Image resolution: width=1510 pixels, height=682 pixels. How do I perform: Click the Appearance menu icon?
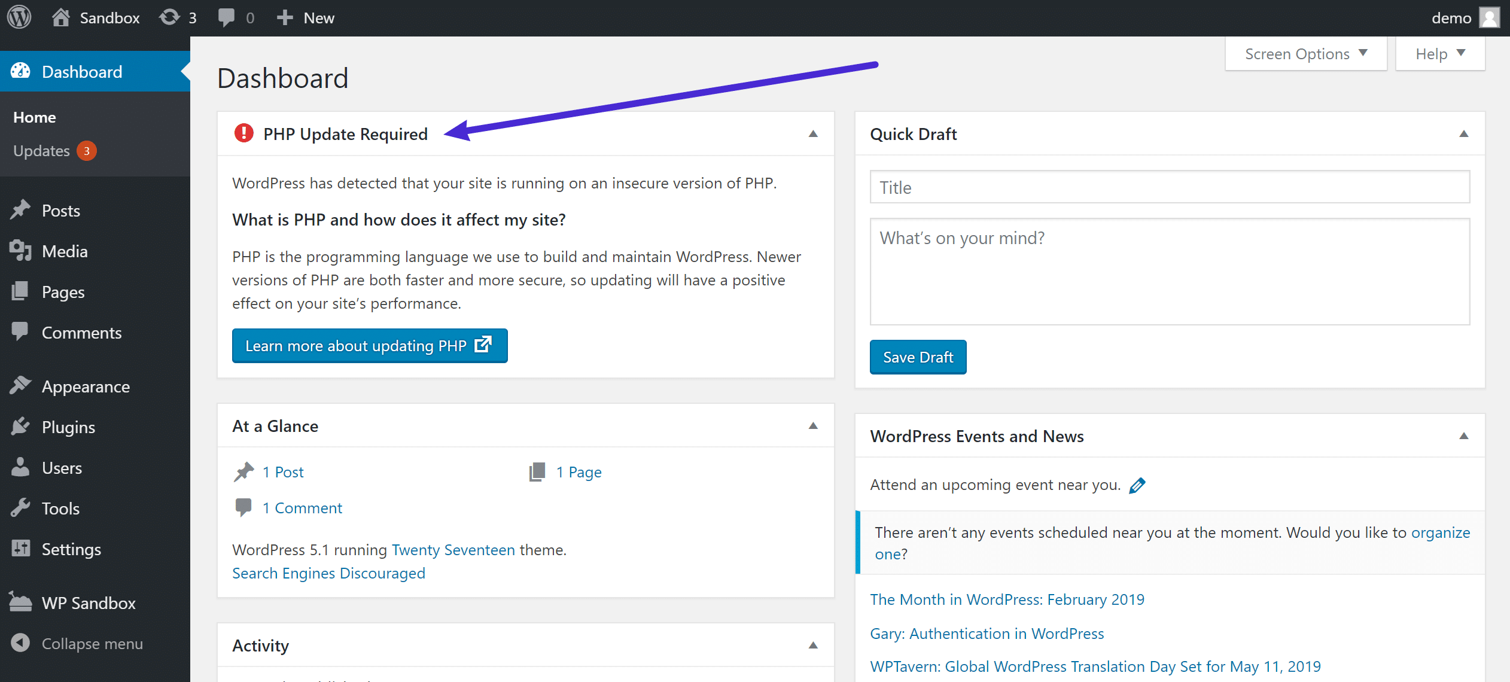[x=21, y=385]
